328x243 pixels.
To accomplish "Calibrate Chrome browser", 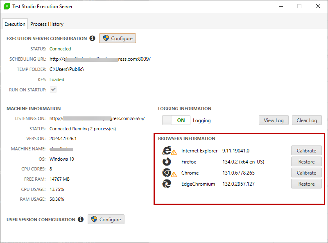I will pyautogui.click(x=306, y=173).
